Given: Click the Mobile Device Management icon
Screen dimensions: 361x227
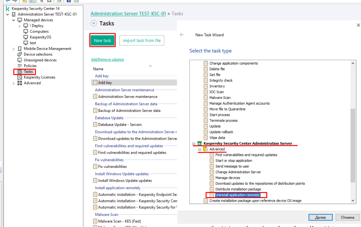Looking at the screenshot, I should point(20,49).
